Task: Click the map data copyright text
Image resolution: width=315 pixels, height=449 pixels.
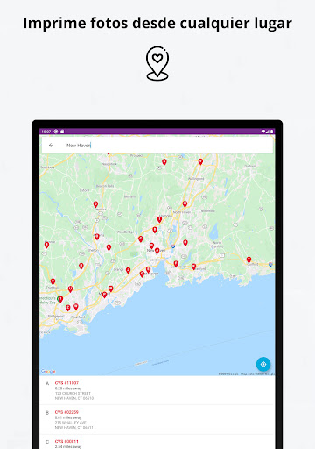Action: [x=247, y=374]
